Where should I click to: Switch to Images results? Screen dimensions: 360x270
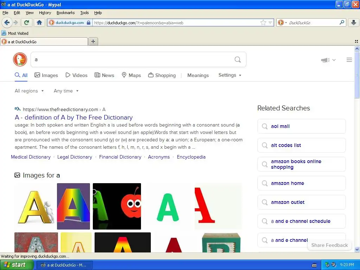pos(46,75)
